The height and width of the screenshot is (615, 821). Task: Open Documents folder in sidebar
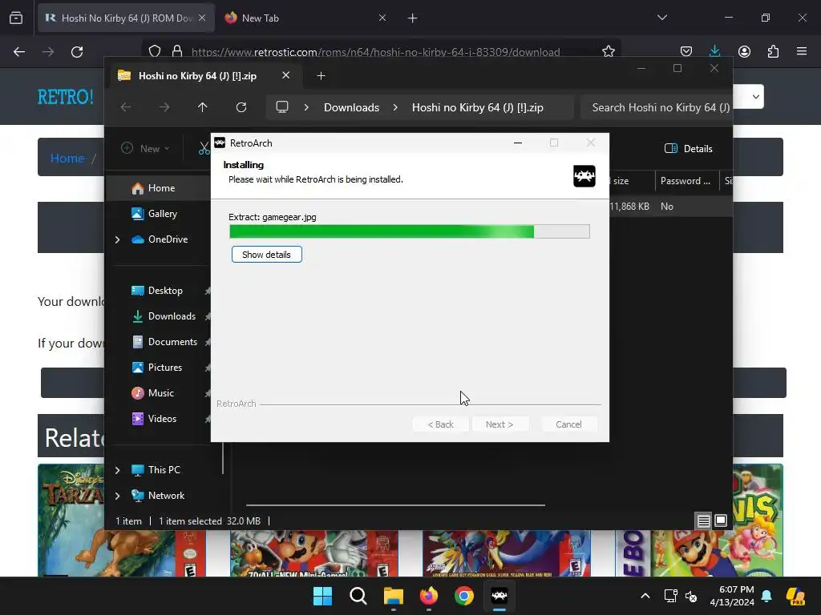[x=172, y=342]
